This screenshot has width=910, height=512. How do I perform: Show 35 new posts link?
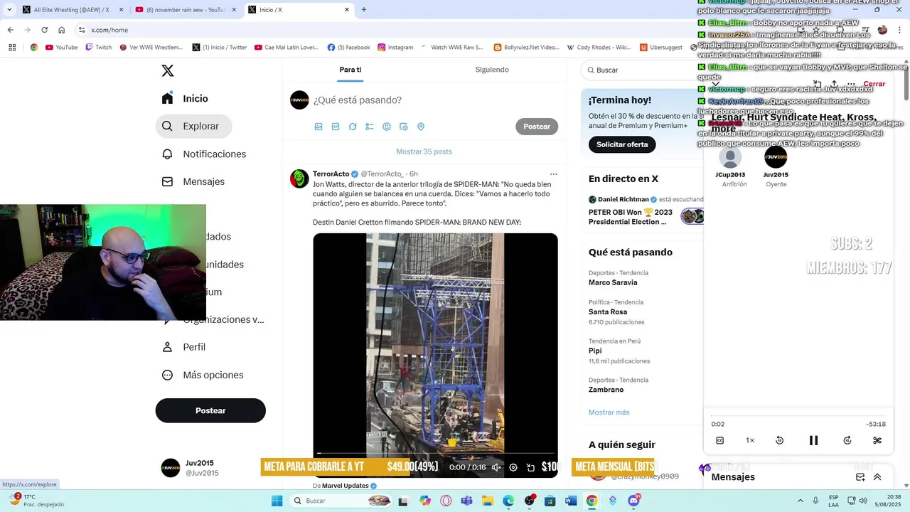coord(424,151)
